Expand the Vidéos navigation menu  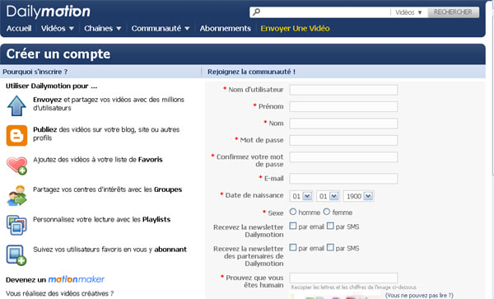click(x=58, y=28)
